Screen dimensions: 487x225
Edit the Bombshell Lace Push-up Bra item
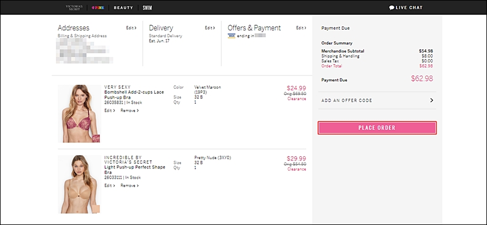coord(109,110)
